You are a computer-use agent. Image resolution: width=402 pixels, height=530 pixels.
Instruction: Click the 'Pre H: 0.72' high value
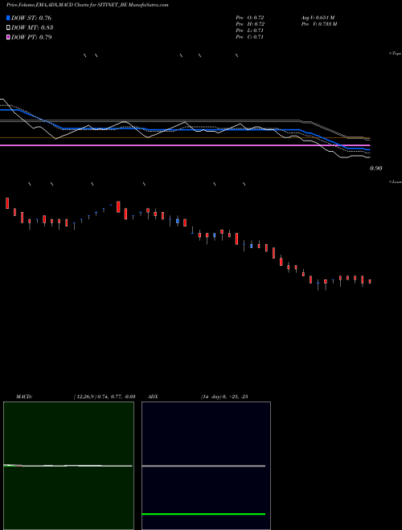[x=250, y=24]
